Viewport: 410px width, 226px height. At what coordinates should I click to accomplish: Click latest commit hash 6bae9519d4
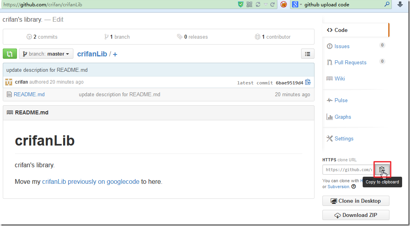pyautogui.click(x=290, y=83)
